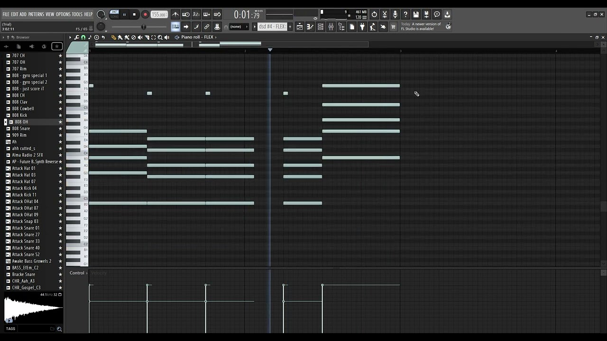Toggle Pattern/Song mode switch

click(114, 14)
